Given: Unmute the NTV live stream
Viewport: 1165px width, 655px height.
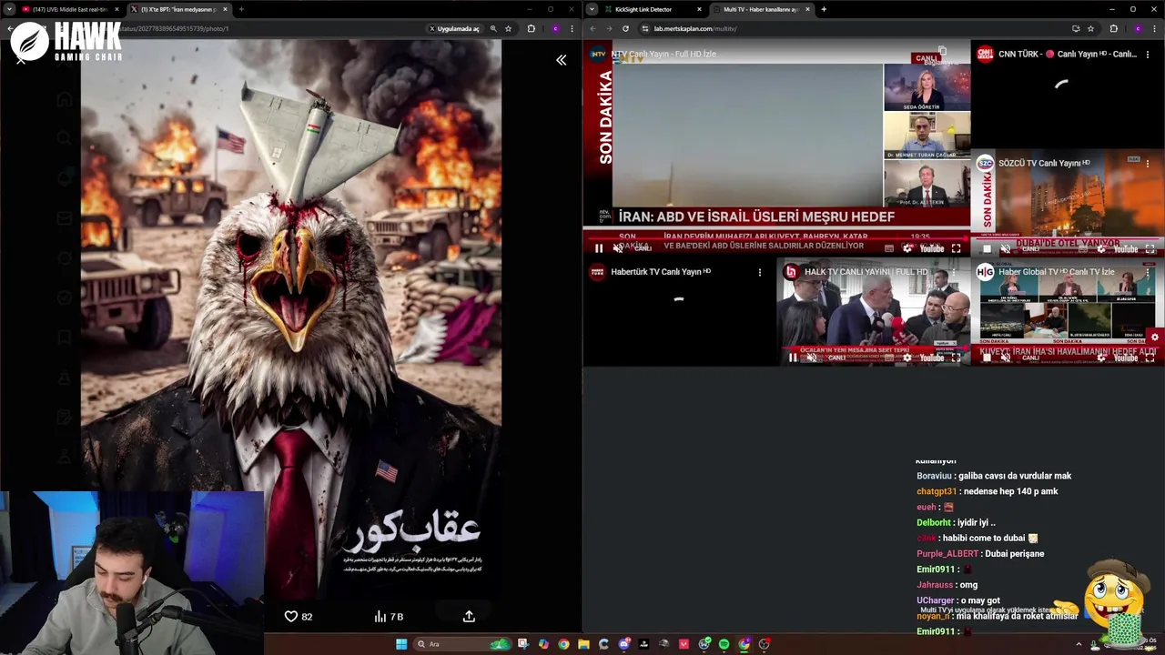Looking at the screenshot, I should (x=618, y=248).
